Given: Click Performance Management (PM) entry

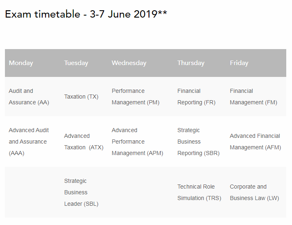Looking at the screenshot, I should tap(135, 97).
